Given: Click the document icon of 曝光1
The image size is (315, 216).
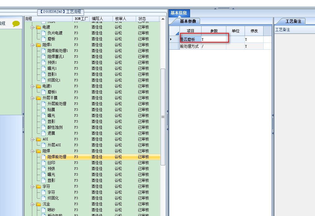Looking at the screenshot, I should tap(43, 68).
